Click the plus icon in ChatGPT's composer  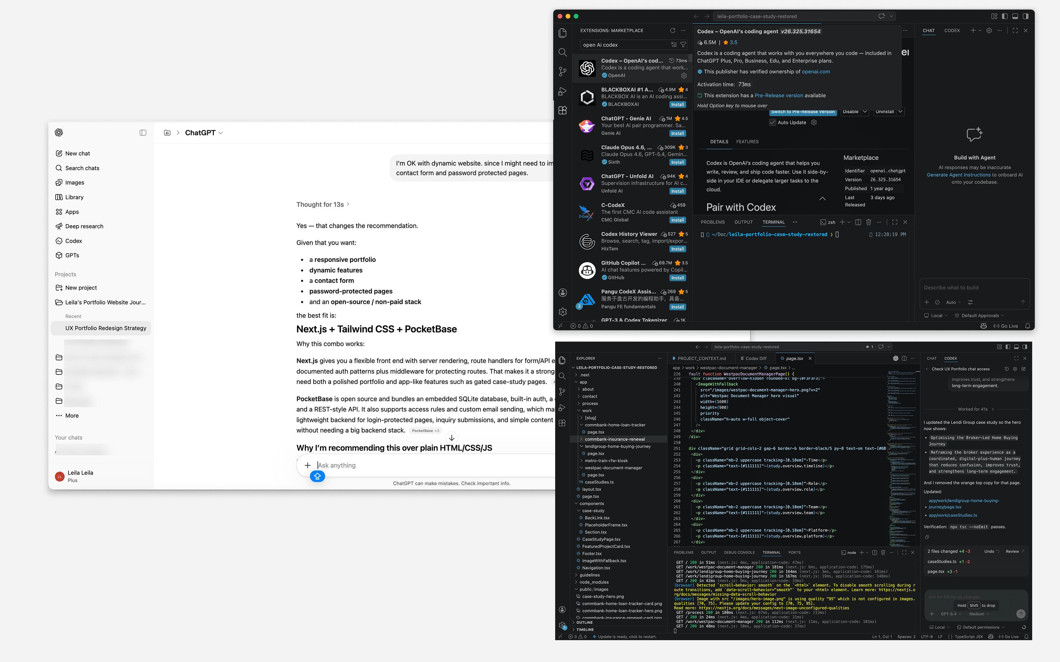pyautogui.click(x=308, y=465)
